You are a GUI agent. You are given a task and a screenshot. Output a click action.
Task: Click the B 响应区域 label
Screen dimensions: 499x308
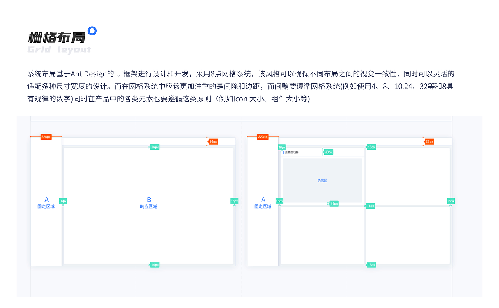[149, 203]
